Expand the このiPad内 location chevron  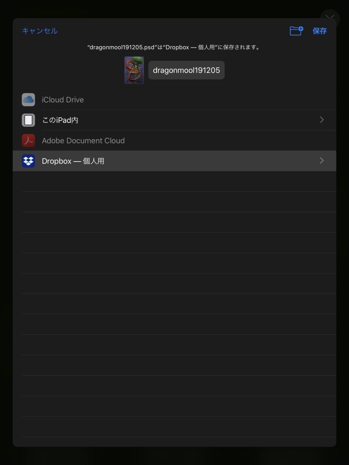(x=321, y=120)
